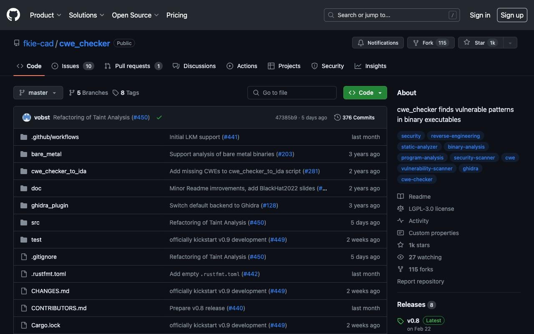Viewport: 534px width, 334px height.
Task: Open the test folder icon
Action: tap(24, 240)
